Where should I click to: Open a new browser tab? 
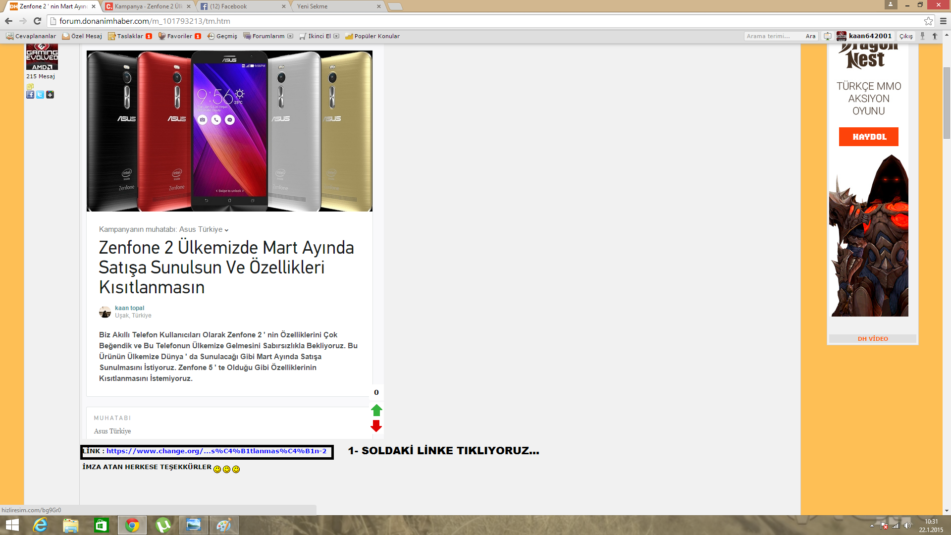[x=395, y=6]
